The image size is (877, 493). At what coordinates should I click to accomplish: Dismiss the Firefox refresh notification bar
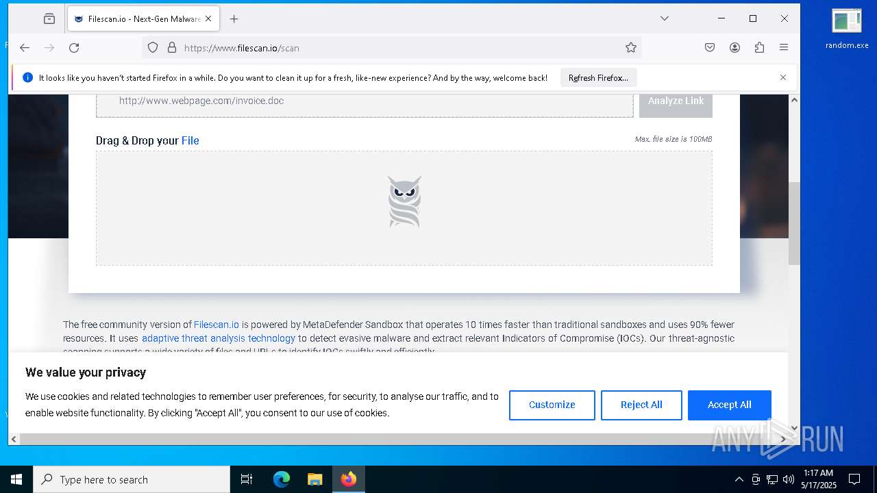[x=783, y=77]
